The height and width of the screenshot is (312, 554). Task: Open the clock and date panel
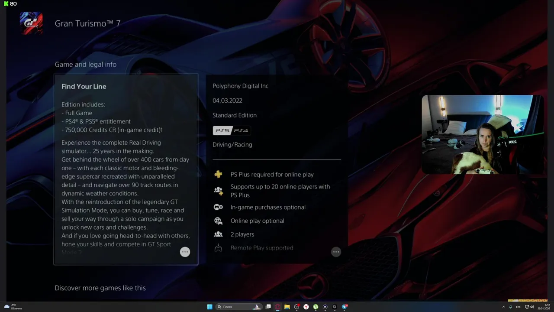point(544,307)
